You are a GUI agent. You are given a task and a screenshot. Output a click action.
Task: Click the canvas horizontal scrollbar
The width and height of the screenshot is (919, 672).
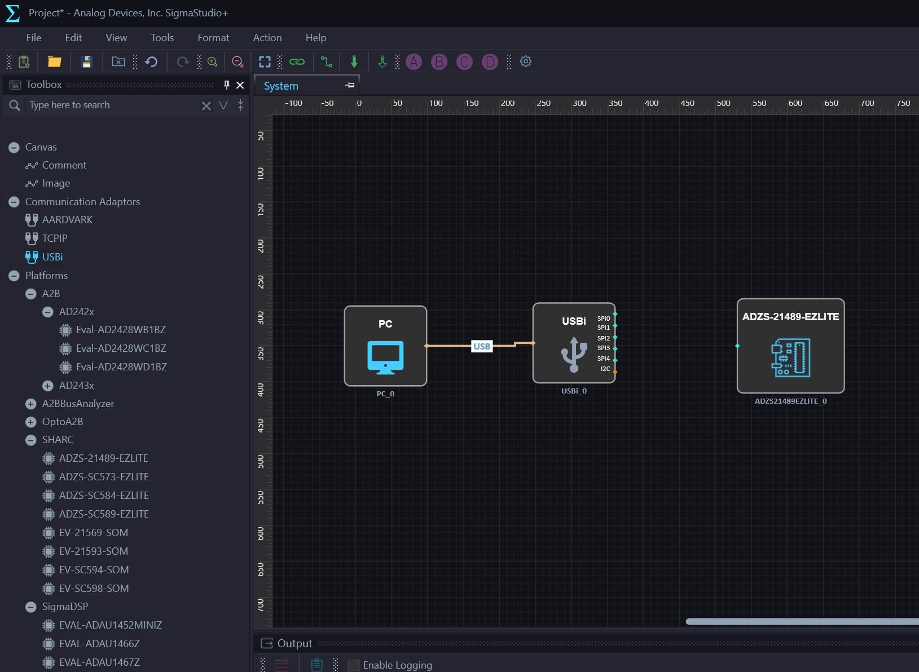point(802,621)
